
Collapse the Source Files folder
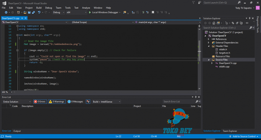click(x=208, y=60)
